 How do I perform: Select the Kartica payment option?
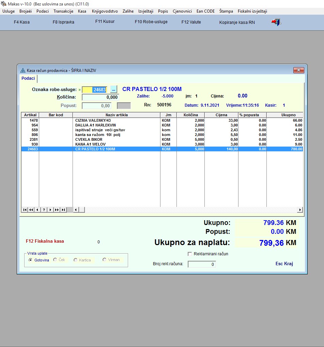coord(76,260)
